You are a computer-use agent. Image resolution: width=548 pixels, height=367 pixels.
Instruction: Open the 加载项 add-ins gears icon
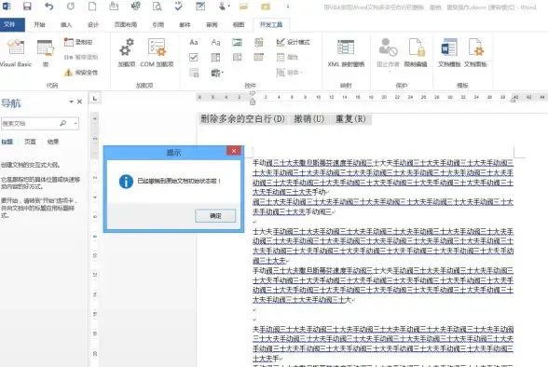pyautogui.click(x=126, y=53)
